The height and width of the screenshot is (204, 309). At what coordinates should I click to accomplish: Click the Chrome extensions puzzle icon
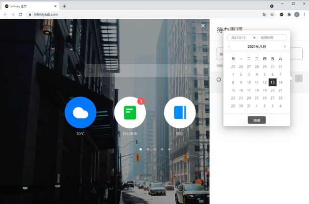click(x=289, y=14)
